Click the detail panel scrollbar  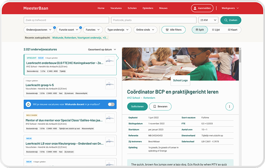tap(240, 56)
